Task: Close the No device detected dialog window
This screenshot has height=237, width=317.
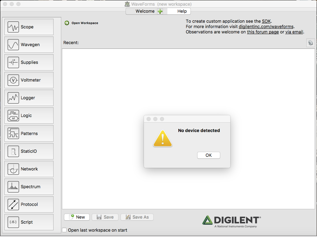Action: (149, 119)
